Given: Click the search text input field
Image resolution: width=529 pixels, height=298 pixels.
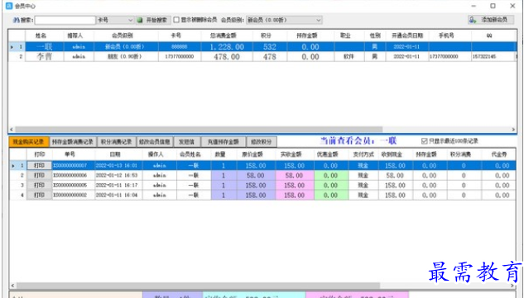Looking at the screenshot, I should (x=65, y=20).
